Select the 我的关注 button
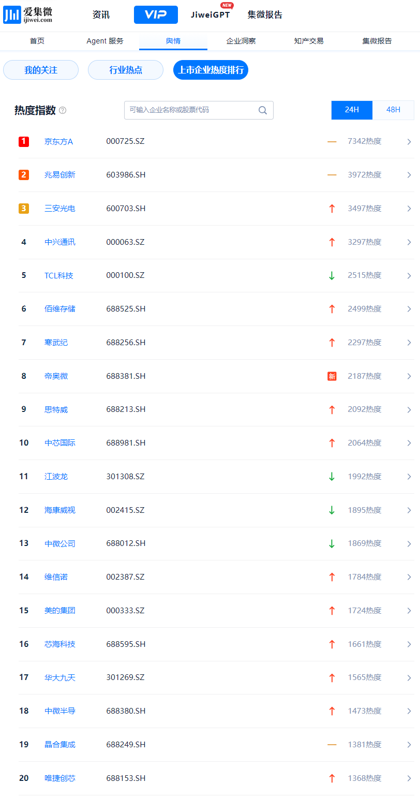The width and height of the screenshot is (420, 798). point(41,70)
